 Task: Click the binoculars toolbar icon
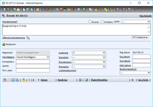[118, 10]
